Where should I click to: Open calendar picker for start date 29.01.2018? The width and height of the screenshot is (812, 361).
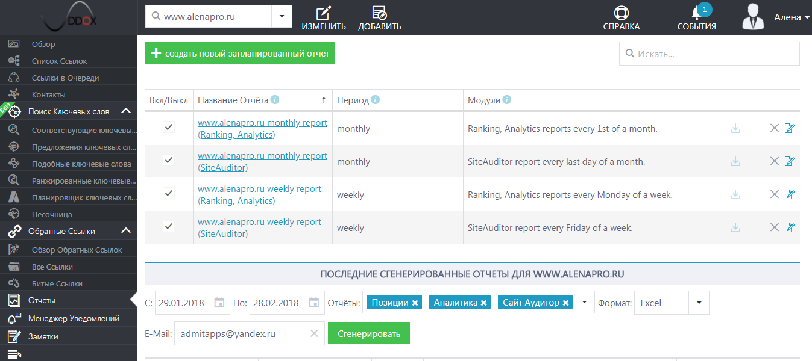tap(219, 303)
